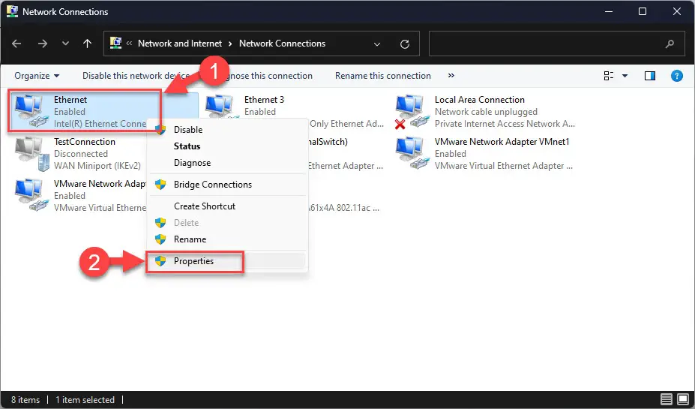The height and width of the screenshot is (409, 695).
Task: Click the Back navigation arrow
Action: pos(16,44)
